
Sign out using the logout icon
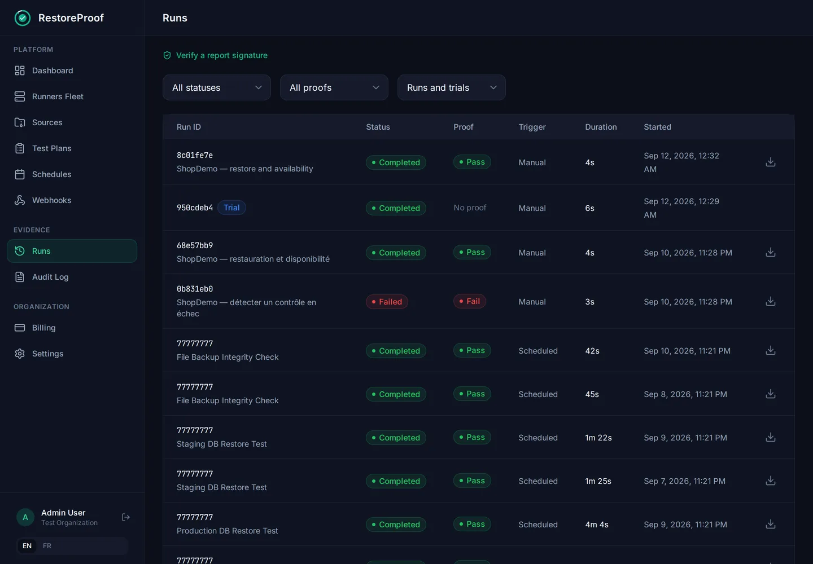126,517
